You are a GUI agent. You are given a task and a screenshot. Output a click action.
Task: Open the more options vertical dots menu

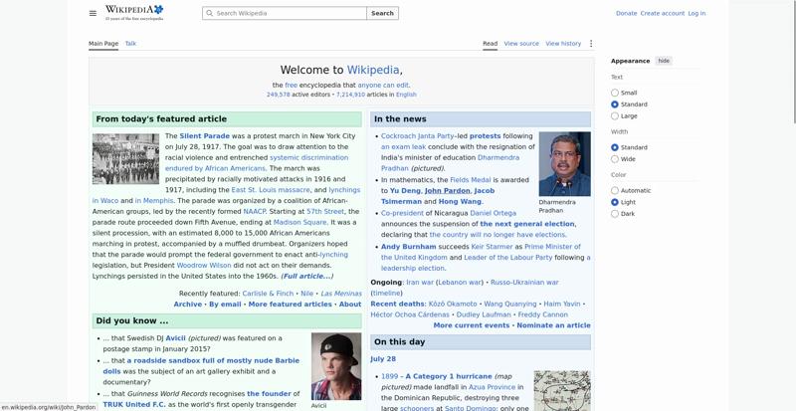590,44
